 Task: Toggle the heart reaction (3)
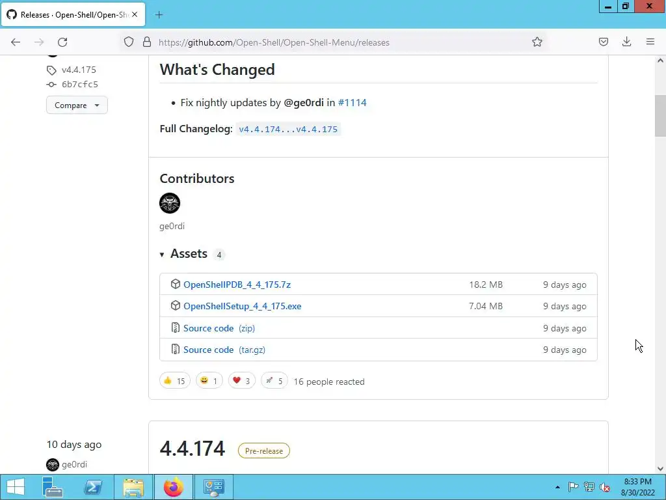242,380
